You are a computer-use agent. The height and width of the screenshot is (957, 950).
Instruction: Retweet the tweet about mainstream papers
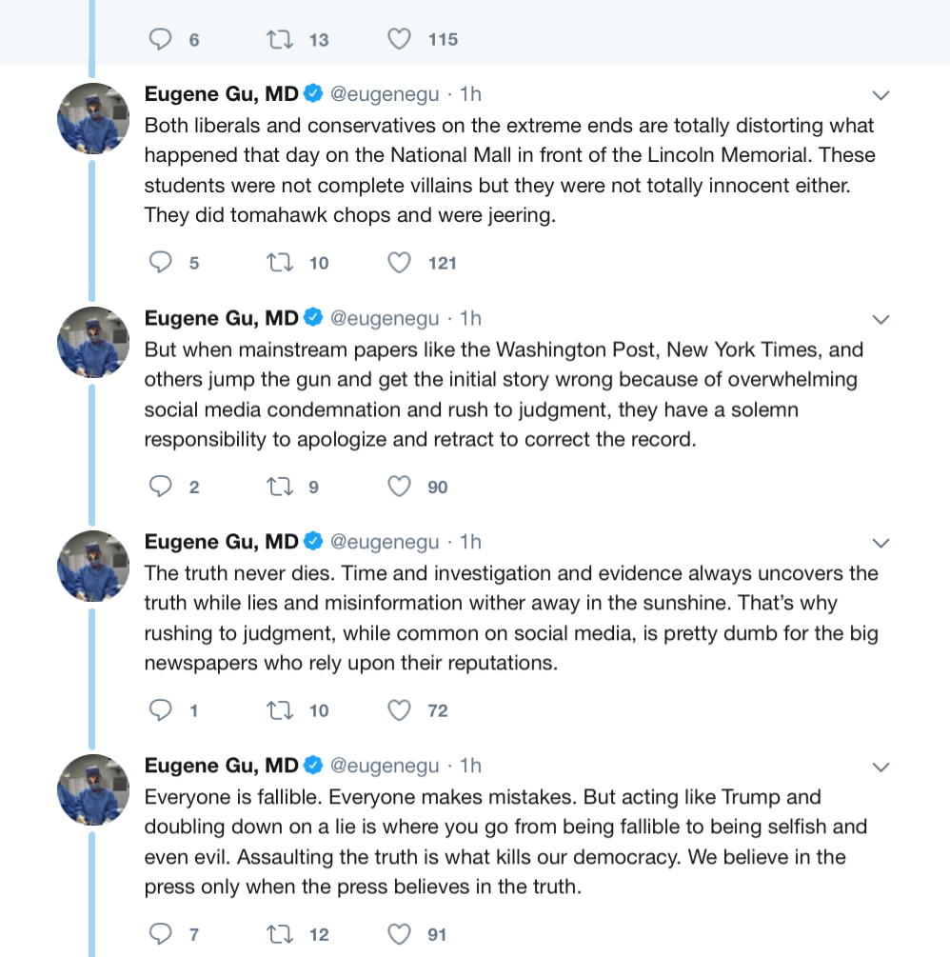(x=280, y=487)
